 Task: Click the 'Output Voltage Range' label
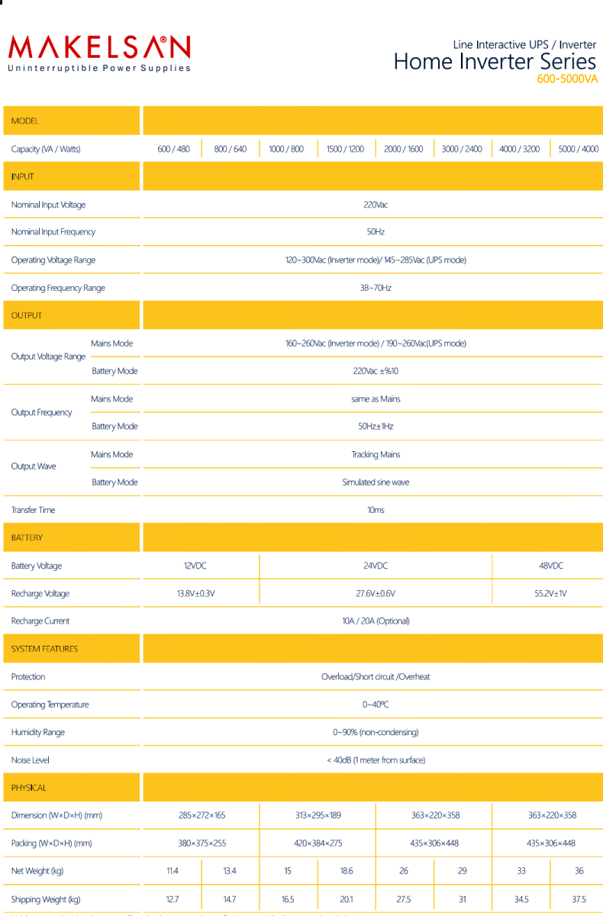click(x=48, y=357)
